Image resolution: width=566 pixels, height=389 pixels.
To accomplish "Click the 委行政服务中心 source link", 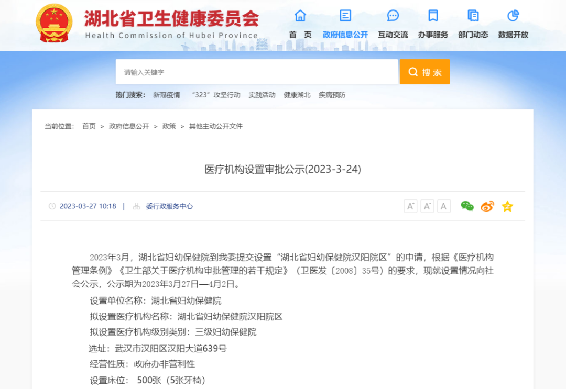I will tap(169, 206).
